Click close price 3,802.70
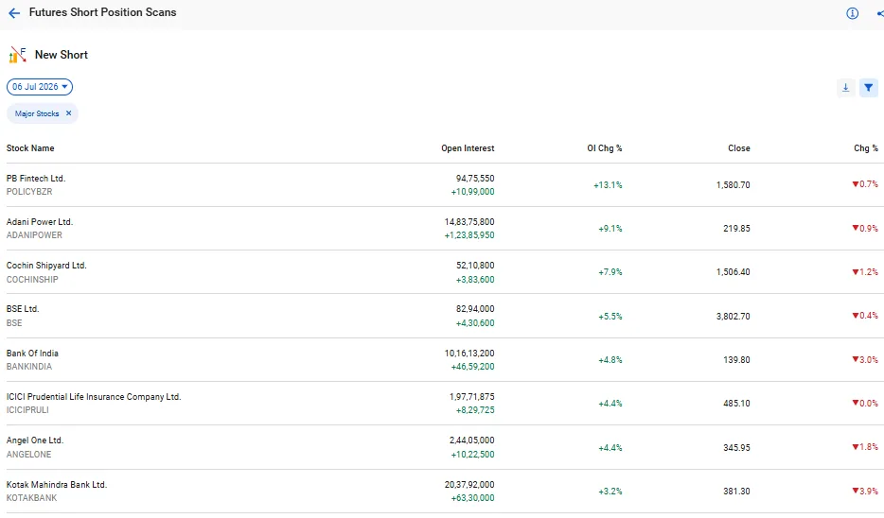 733,316
